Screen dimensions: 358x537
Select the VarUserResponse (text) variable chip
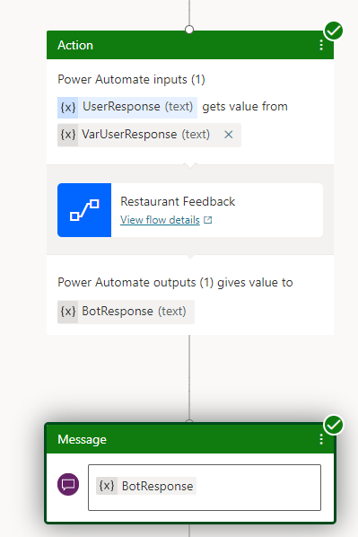coord(149,135)
